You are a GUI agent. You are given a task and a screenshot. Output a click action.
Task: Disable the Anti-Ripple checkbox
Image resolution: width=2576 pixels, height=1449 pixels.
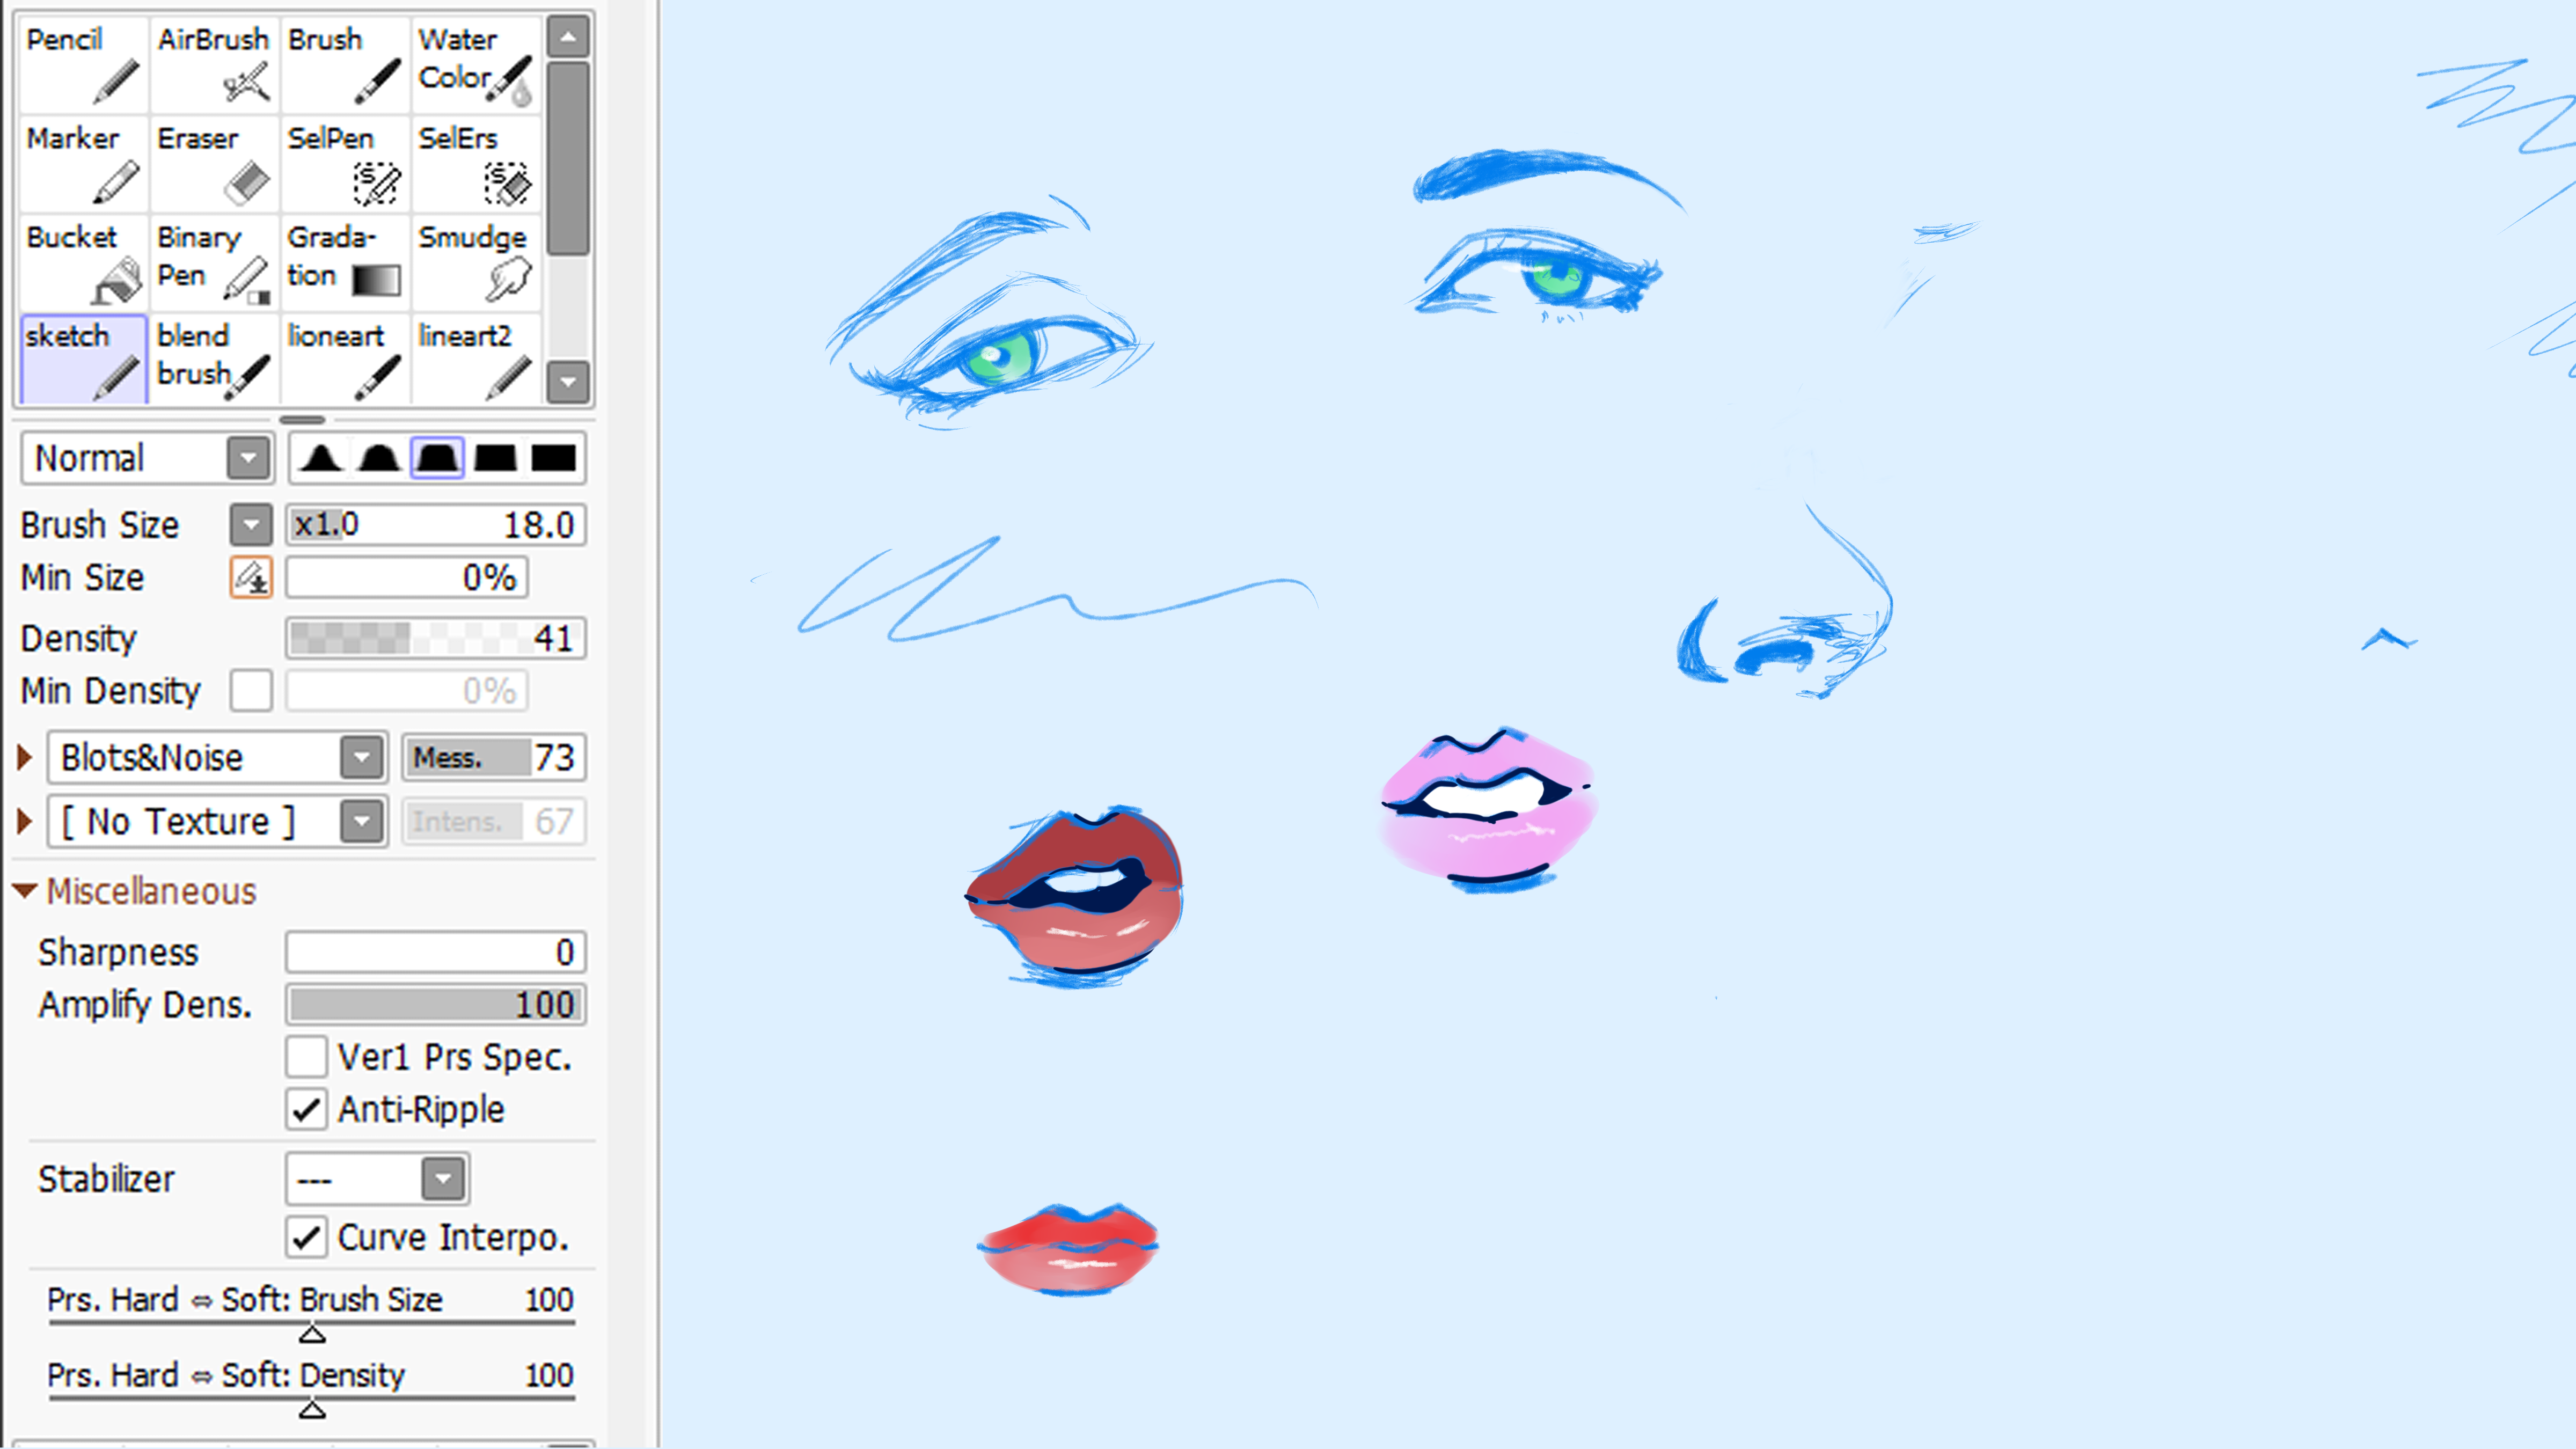pos(306,1109)
